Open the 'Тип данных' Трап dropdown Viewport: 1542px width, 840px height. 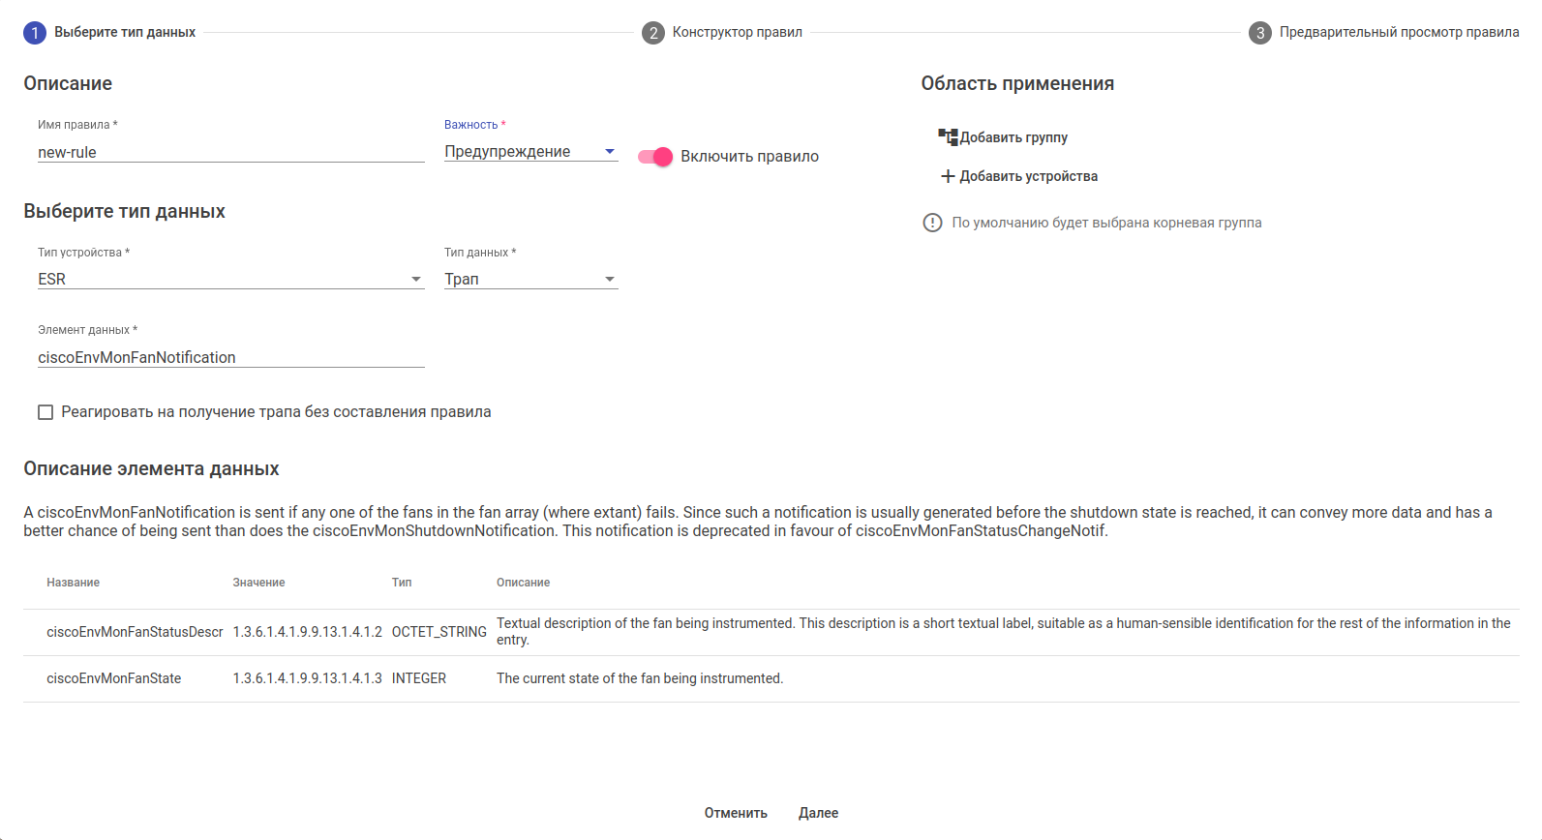tap(530, 280)
